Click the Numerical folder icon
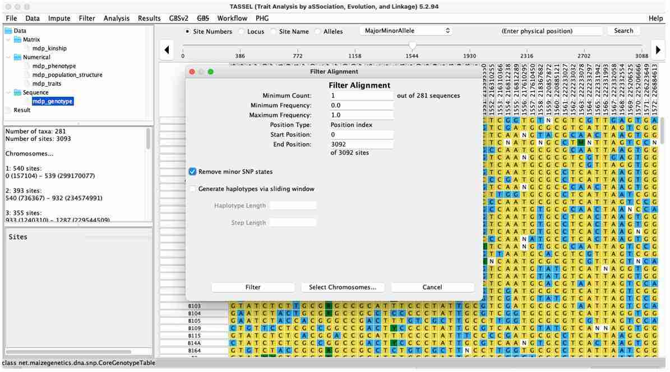 coord(17,57)
